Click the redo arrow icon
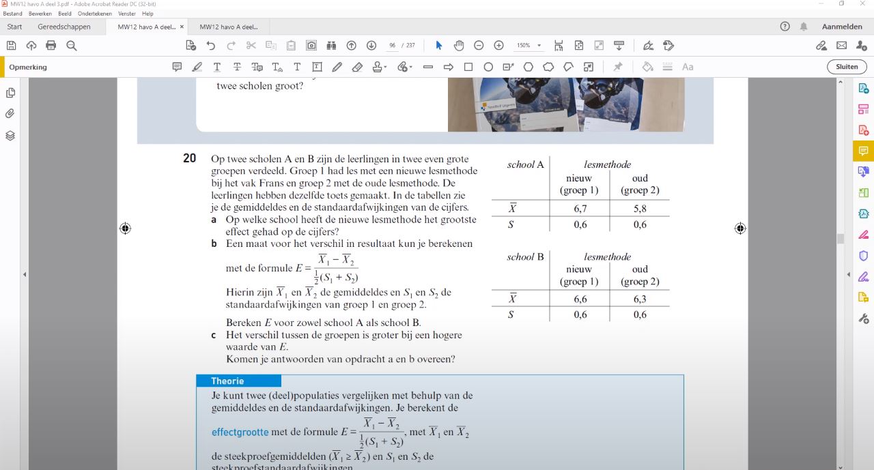874x470 pixels. click(231, 46)
